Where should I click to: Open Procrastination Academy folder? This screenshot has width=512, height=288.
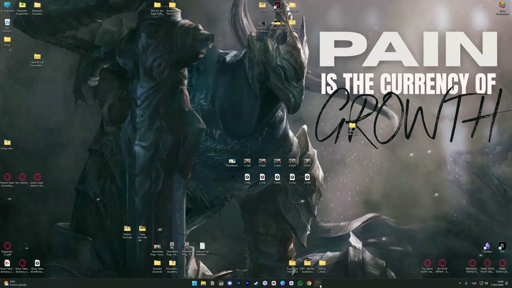point(172,266)
